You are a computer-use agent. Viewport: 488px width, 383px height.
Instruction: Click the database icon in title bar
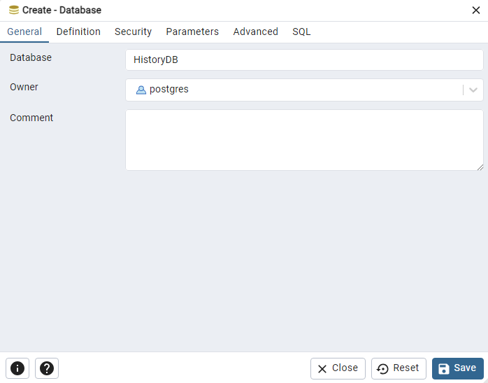pyautogui.click(x=14, y=11)
